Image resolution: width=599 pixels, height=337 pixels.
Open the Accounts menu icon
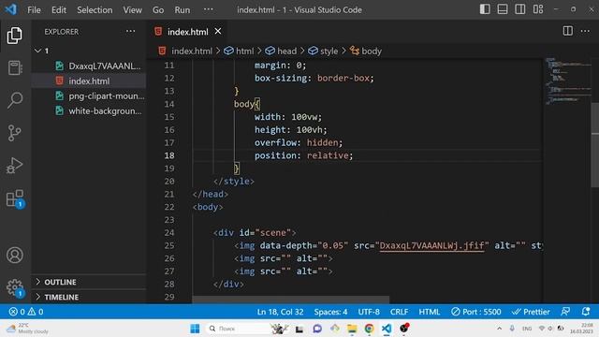pyautogui.click(x=15, y=256)
